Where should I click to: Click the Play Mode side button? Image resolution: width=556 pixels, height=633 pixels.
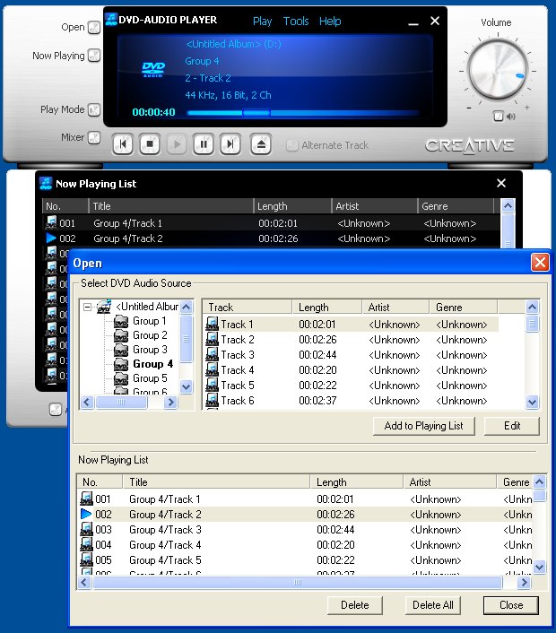[x=94, y=109]
